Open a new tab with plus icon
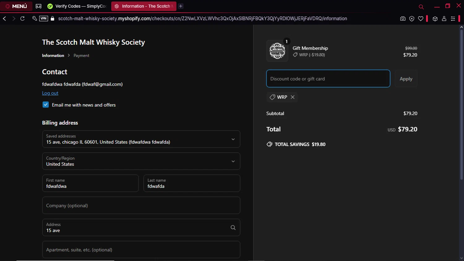The image size is (464, 261). [x=181, y=6]
